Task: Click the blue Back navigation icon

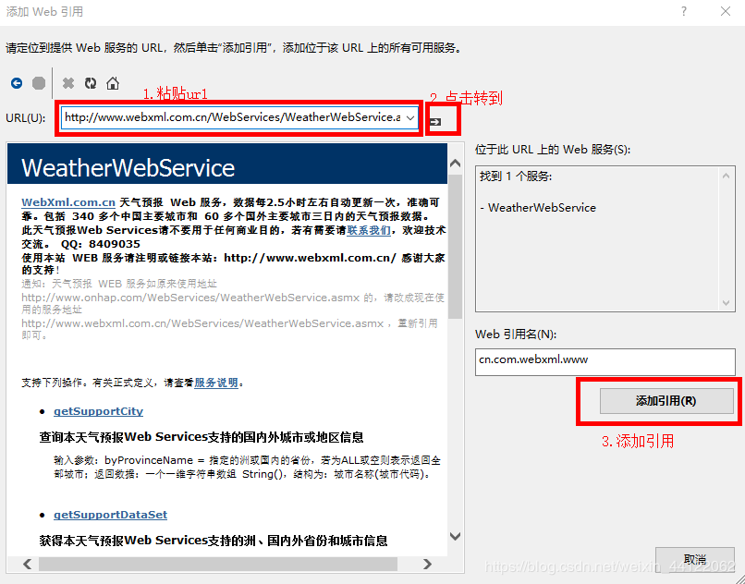Action: (x=17, y=83)
